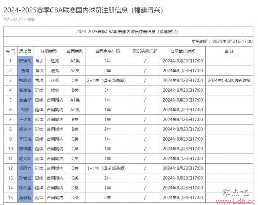Click the page headline about 福建浔兴 registration info
Screen dimensions: 258x205
tap(83, 10)
